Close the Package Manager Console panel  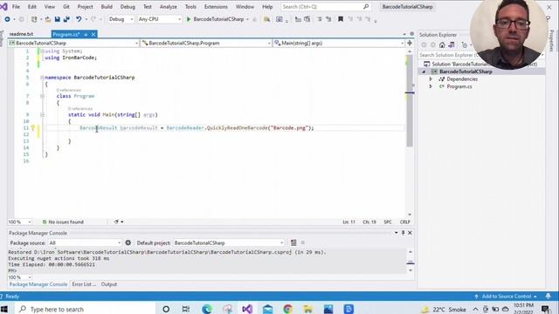click(410, 233)
